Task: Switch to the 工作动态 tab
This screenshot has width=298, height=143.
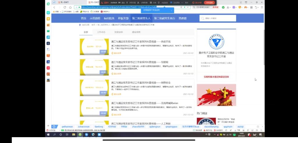Action: tap(101, 32)
